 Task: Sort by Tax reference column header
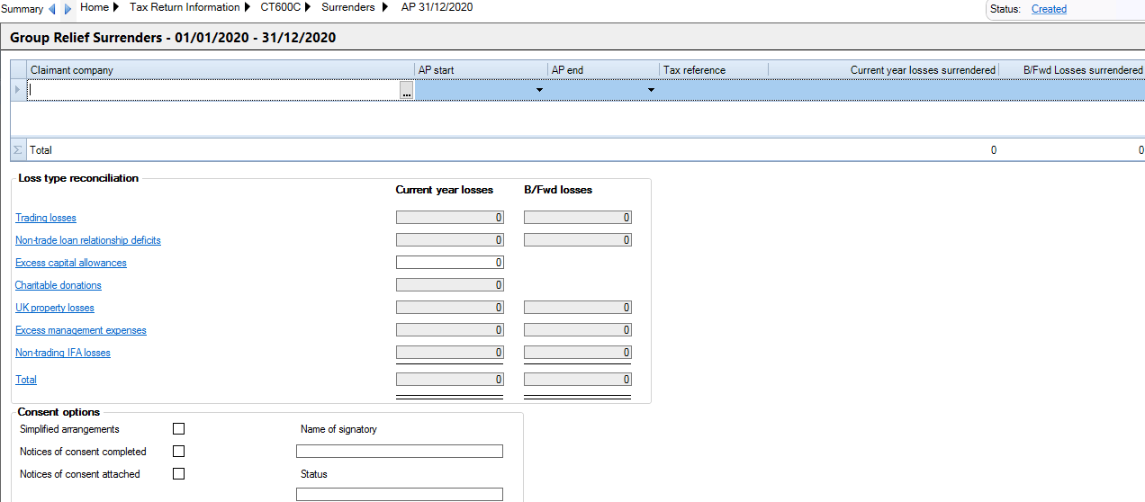(714, 69)
